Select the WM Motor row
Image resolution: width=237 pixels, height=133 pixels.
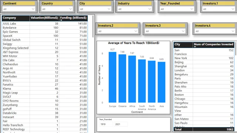pyautogui.click(x=45, y=56)
